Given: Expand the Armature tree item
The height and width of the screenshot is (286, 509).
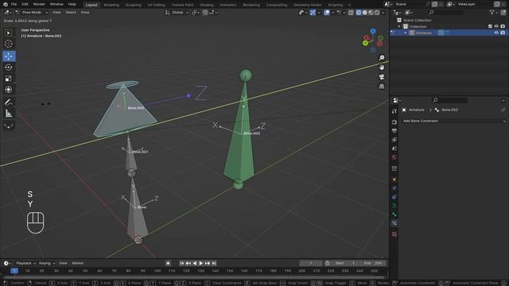Looking at the screenshot, I should click(x=406, y=33).
